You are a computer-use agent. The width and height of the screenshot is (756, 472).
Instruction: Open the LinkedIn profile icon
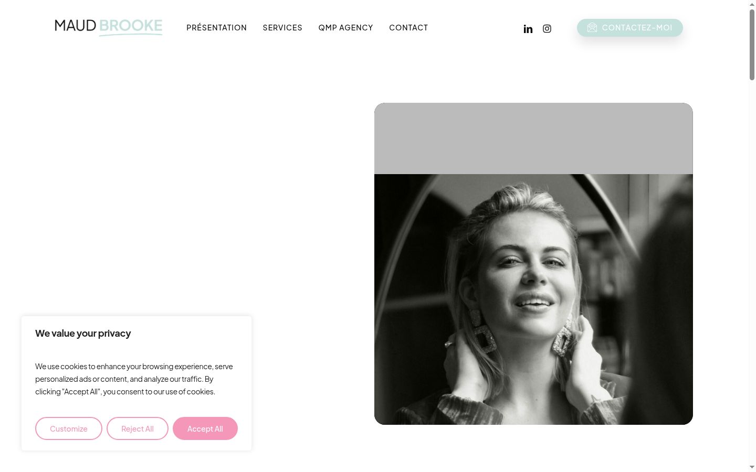[528, 29]
